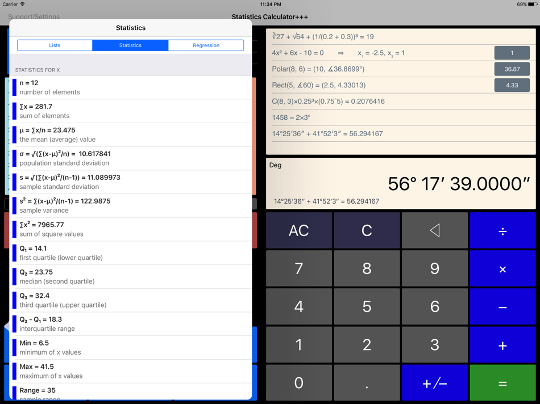Tap the backspace triangle key
The height and width of the screenshot is (404, 540).
pos(435,230)
